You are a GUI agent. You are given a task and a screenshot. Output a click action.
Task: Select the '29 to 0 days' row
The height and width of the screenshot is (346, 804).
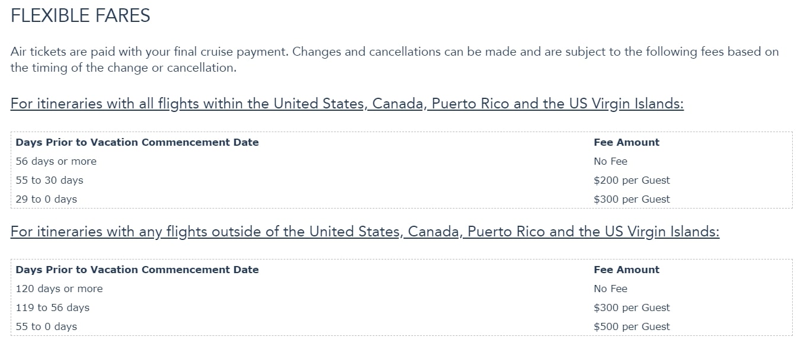coord(402,199)
